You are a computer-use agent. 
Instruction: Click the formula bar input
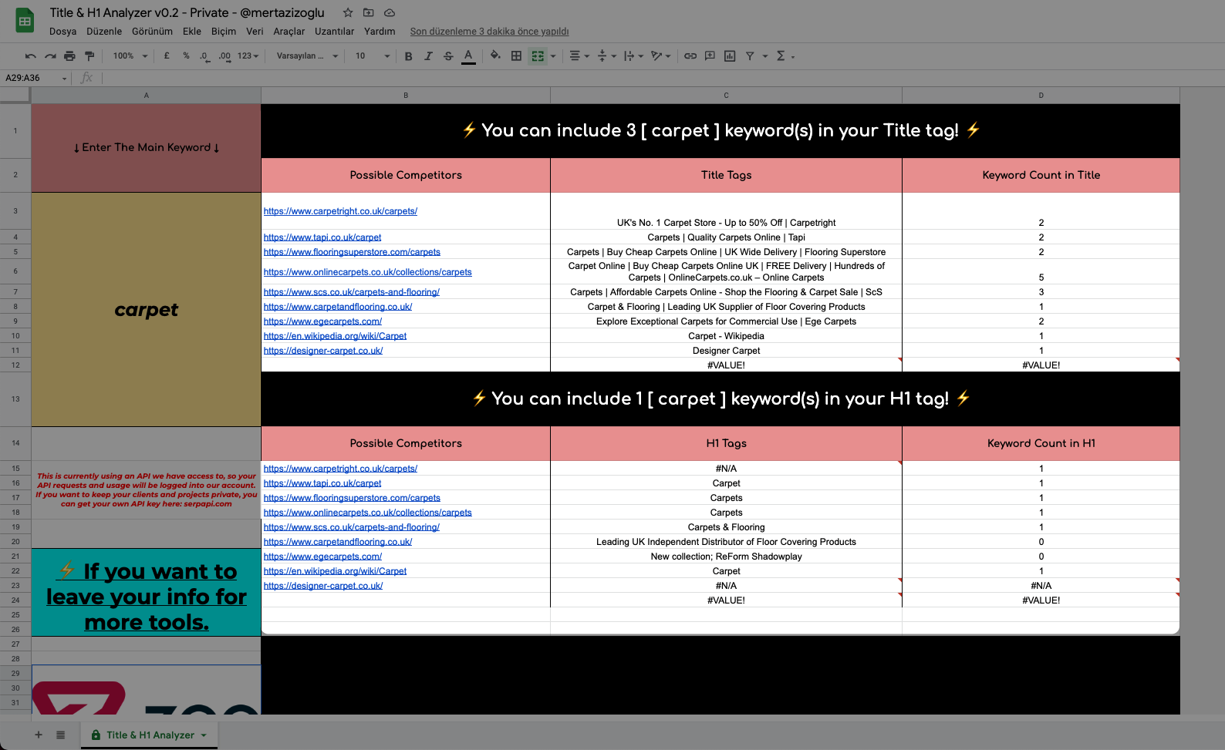tap(662, 78)
